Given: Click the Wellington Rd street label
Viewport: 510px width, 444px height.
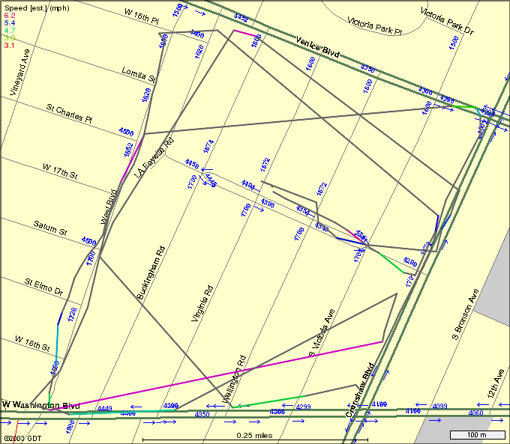Looking at the screenshot, I should [235, 379].
